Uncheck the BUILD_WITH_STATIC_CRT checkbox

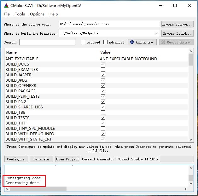[x=103, y=139]
